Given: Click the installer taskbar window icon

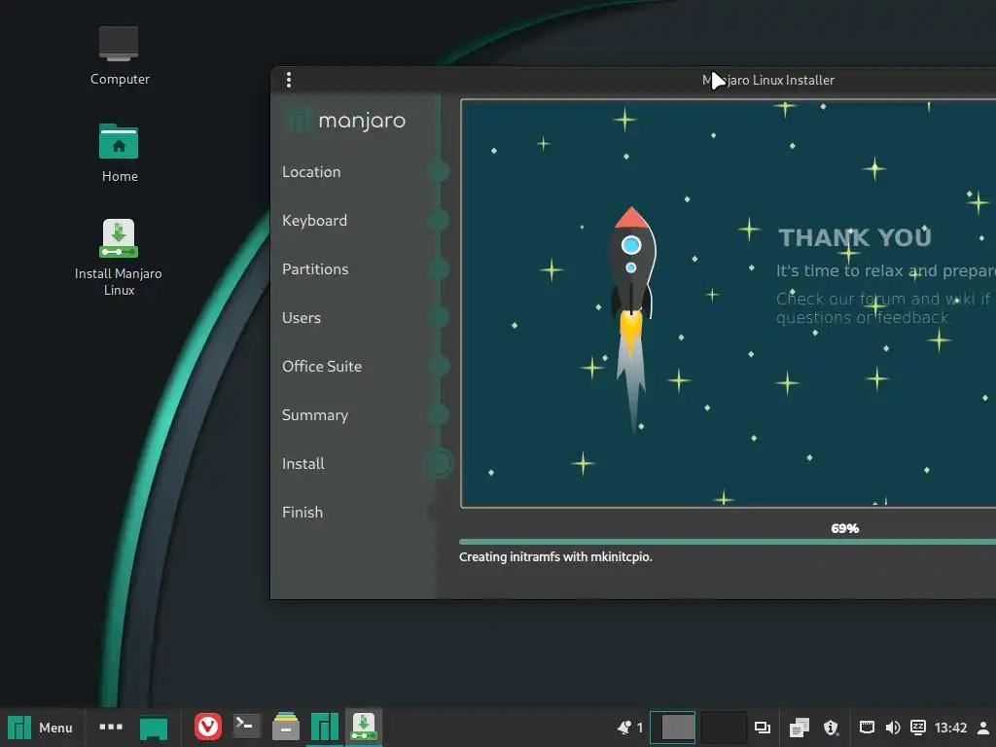Looking at the screenshot, I should coord(364,727).
